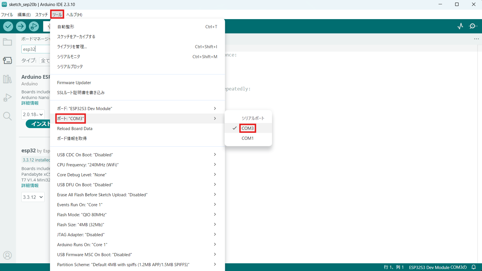
Task: Select the COM1 serial port
Action: pos(248,138)
